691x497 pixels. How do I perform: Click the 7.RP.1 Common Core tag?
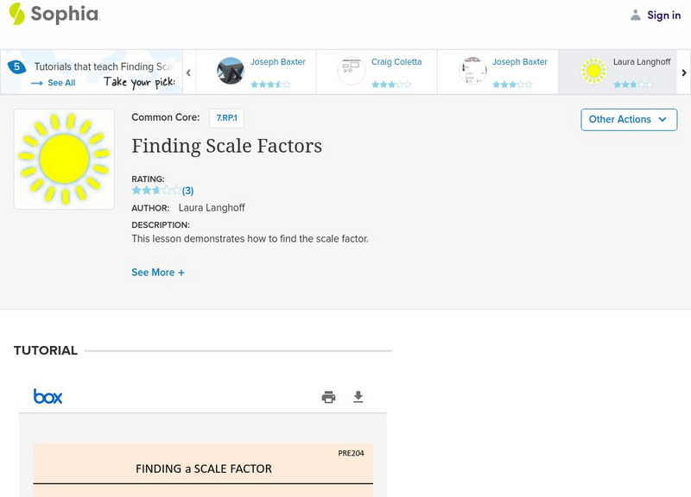click(x=226, y=117)
